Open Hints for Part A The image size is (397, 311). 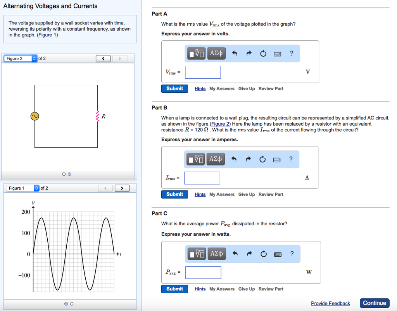(200, 89)
